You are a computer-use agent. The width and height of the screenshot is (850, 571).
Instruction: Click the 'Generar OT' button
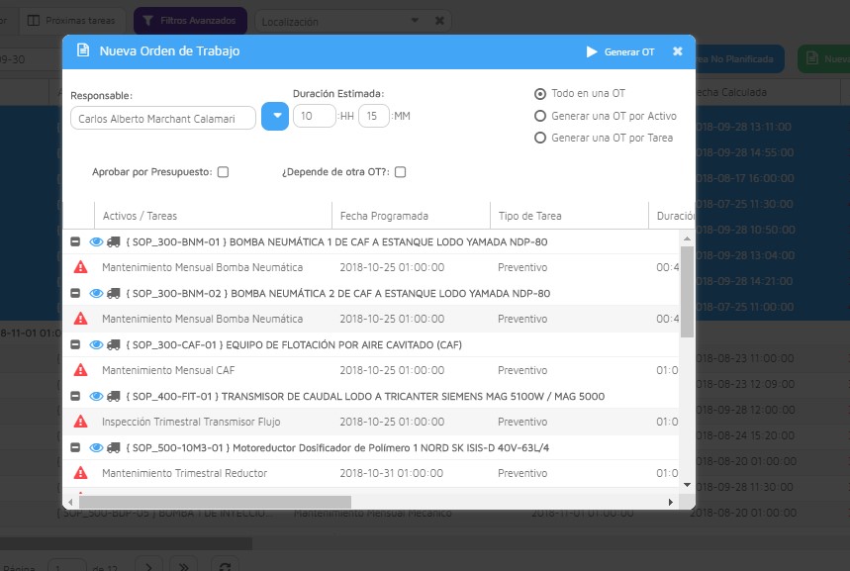click(x=620, y=51)
